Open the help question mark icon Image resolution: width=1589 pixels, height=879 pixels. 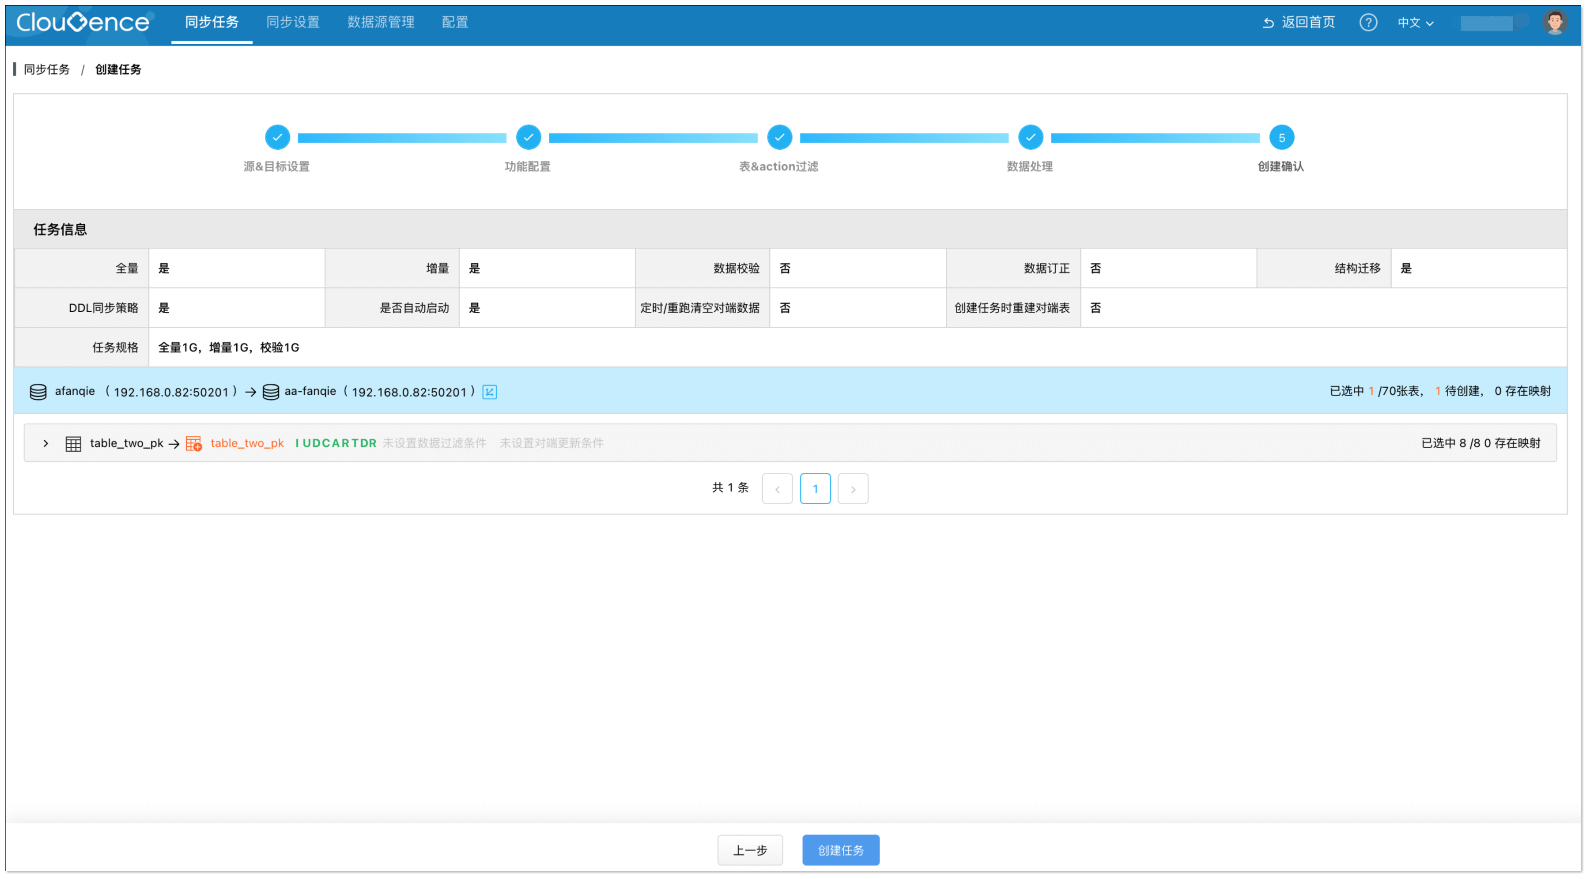(1368, 22)
